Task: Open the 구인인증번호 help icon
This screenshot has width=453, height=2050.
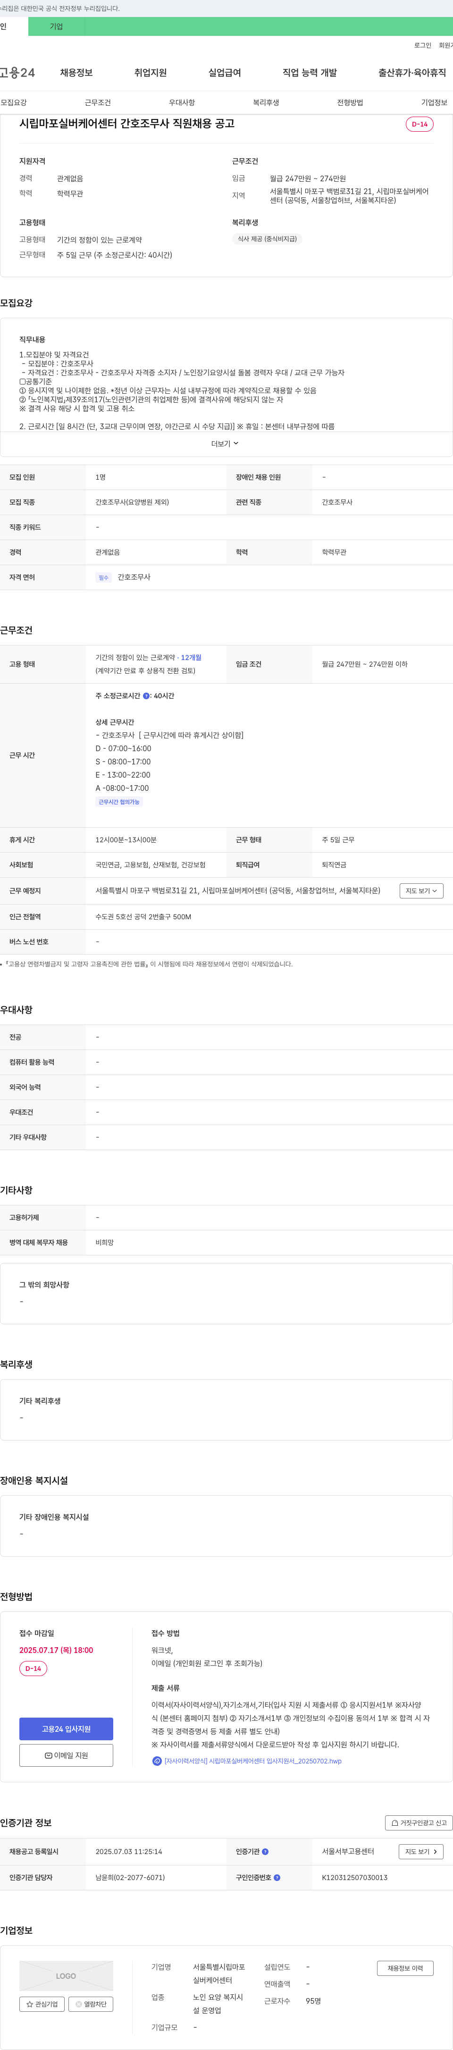Action: point(277,1877)
